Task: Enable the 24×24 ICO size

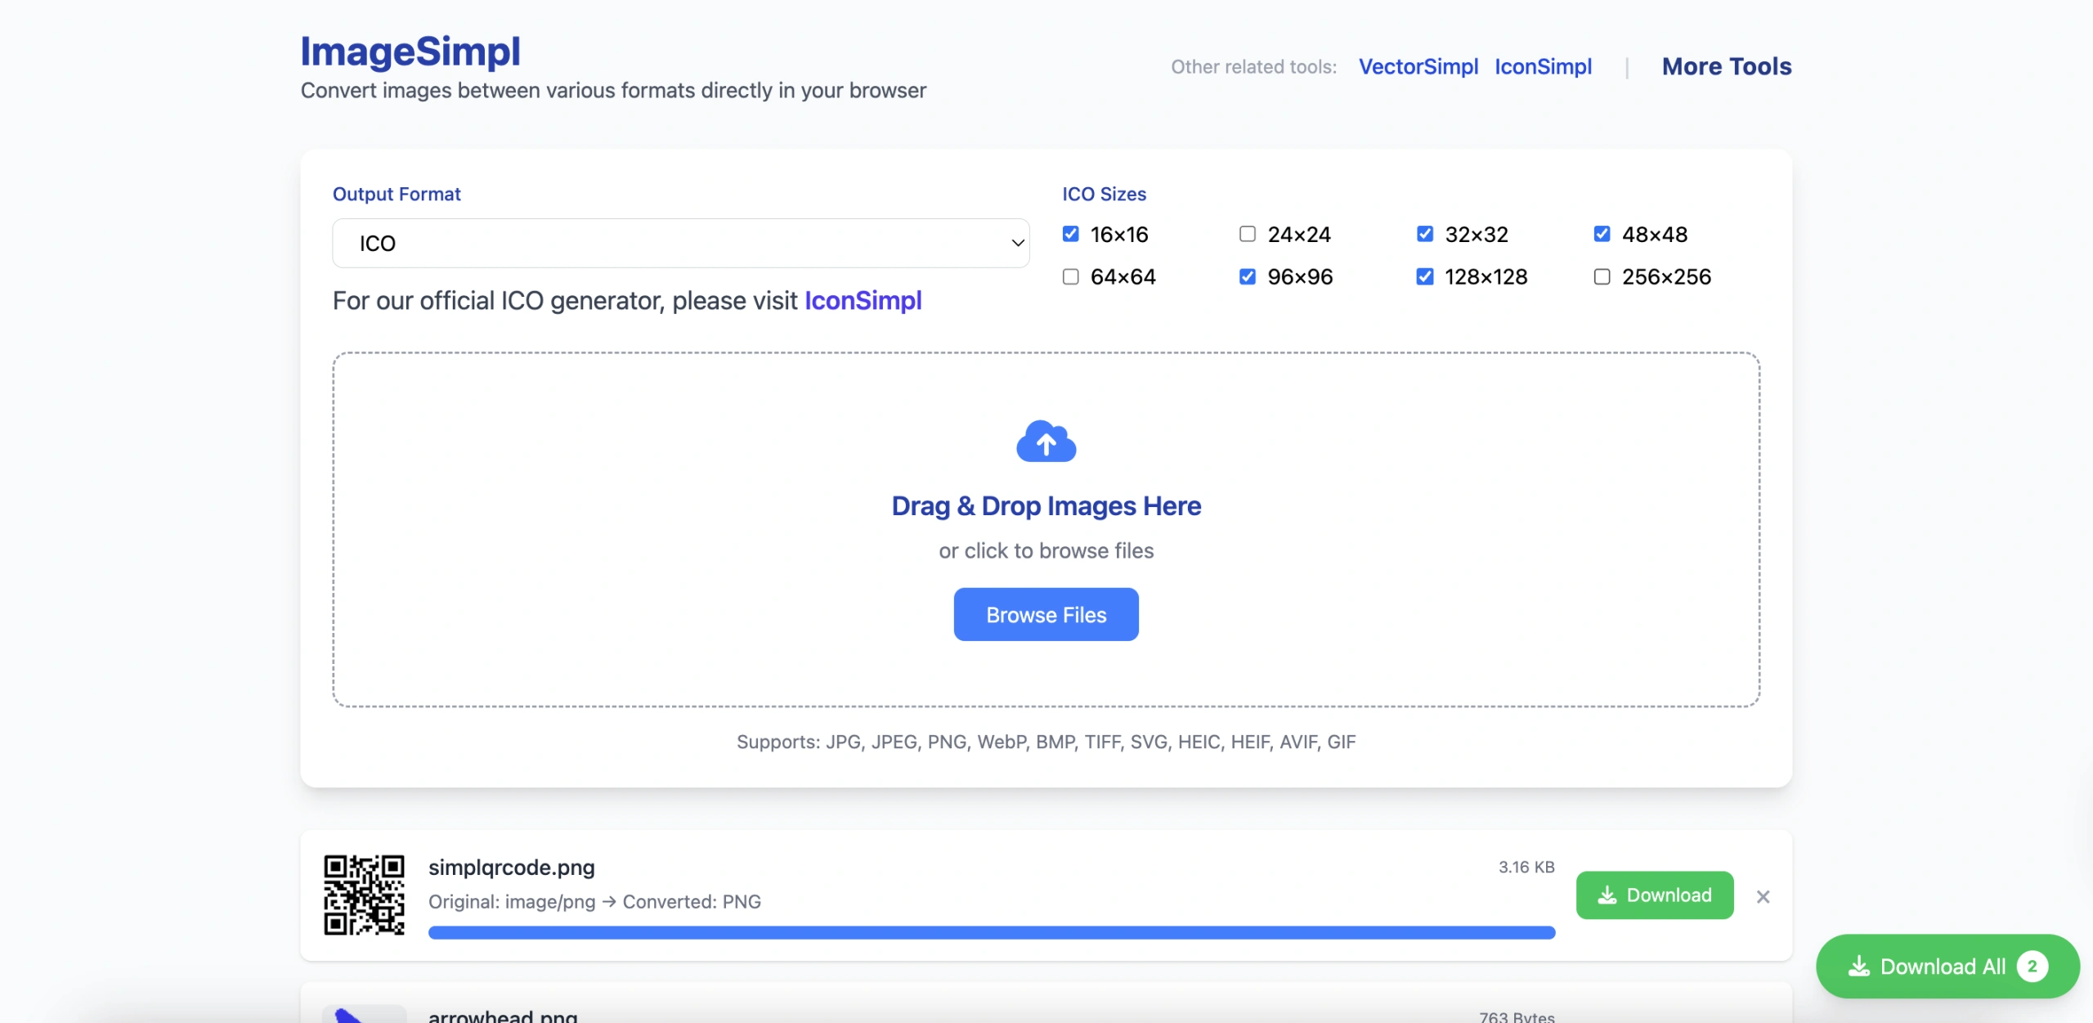Action: tap(1247, 234)
